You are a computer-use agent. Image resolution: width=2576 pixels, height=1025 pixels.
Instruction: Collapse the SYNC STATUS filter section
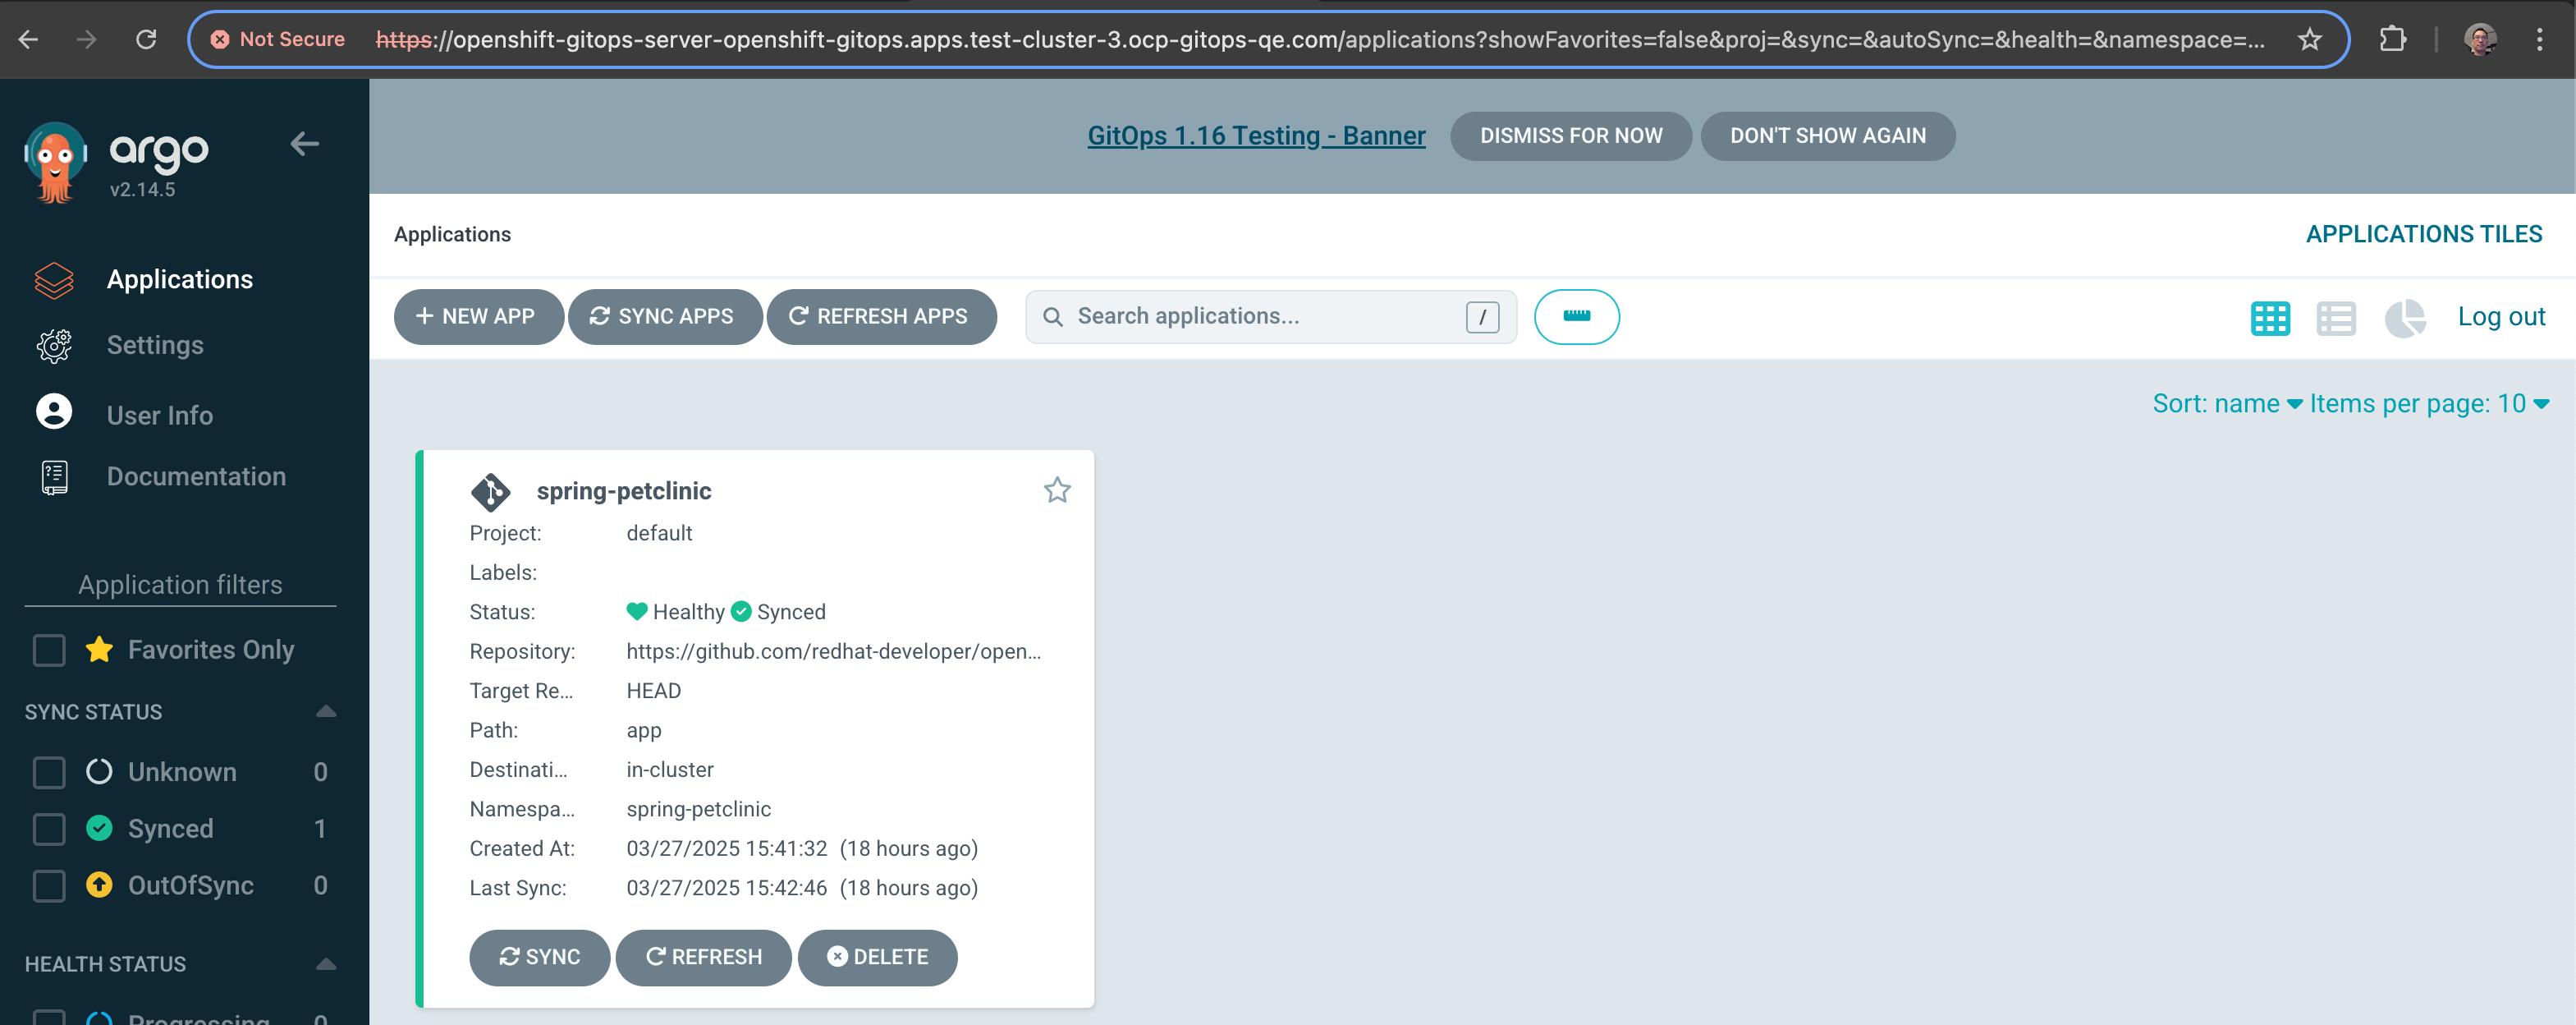tap(325, 712)
